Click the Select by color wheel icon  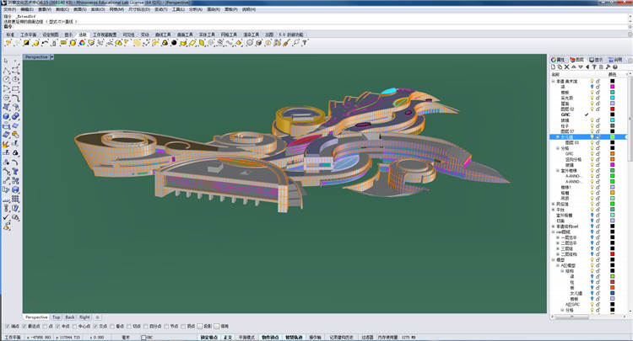pyautogui.click(x=82, y=43)
